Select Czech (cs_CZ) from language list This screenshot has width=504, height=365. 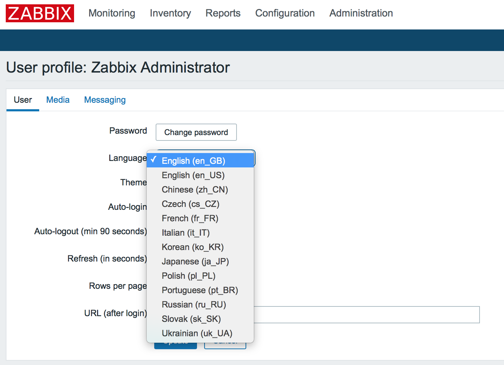point(200,204)
